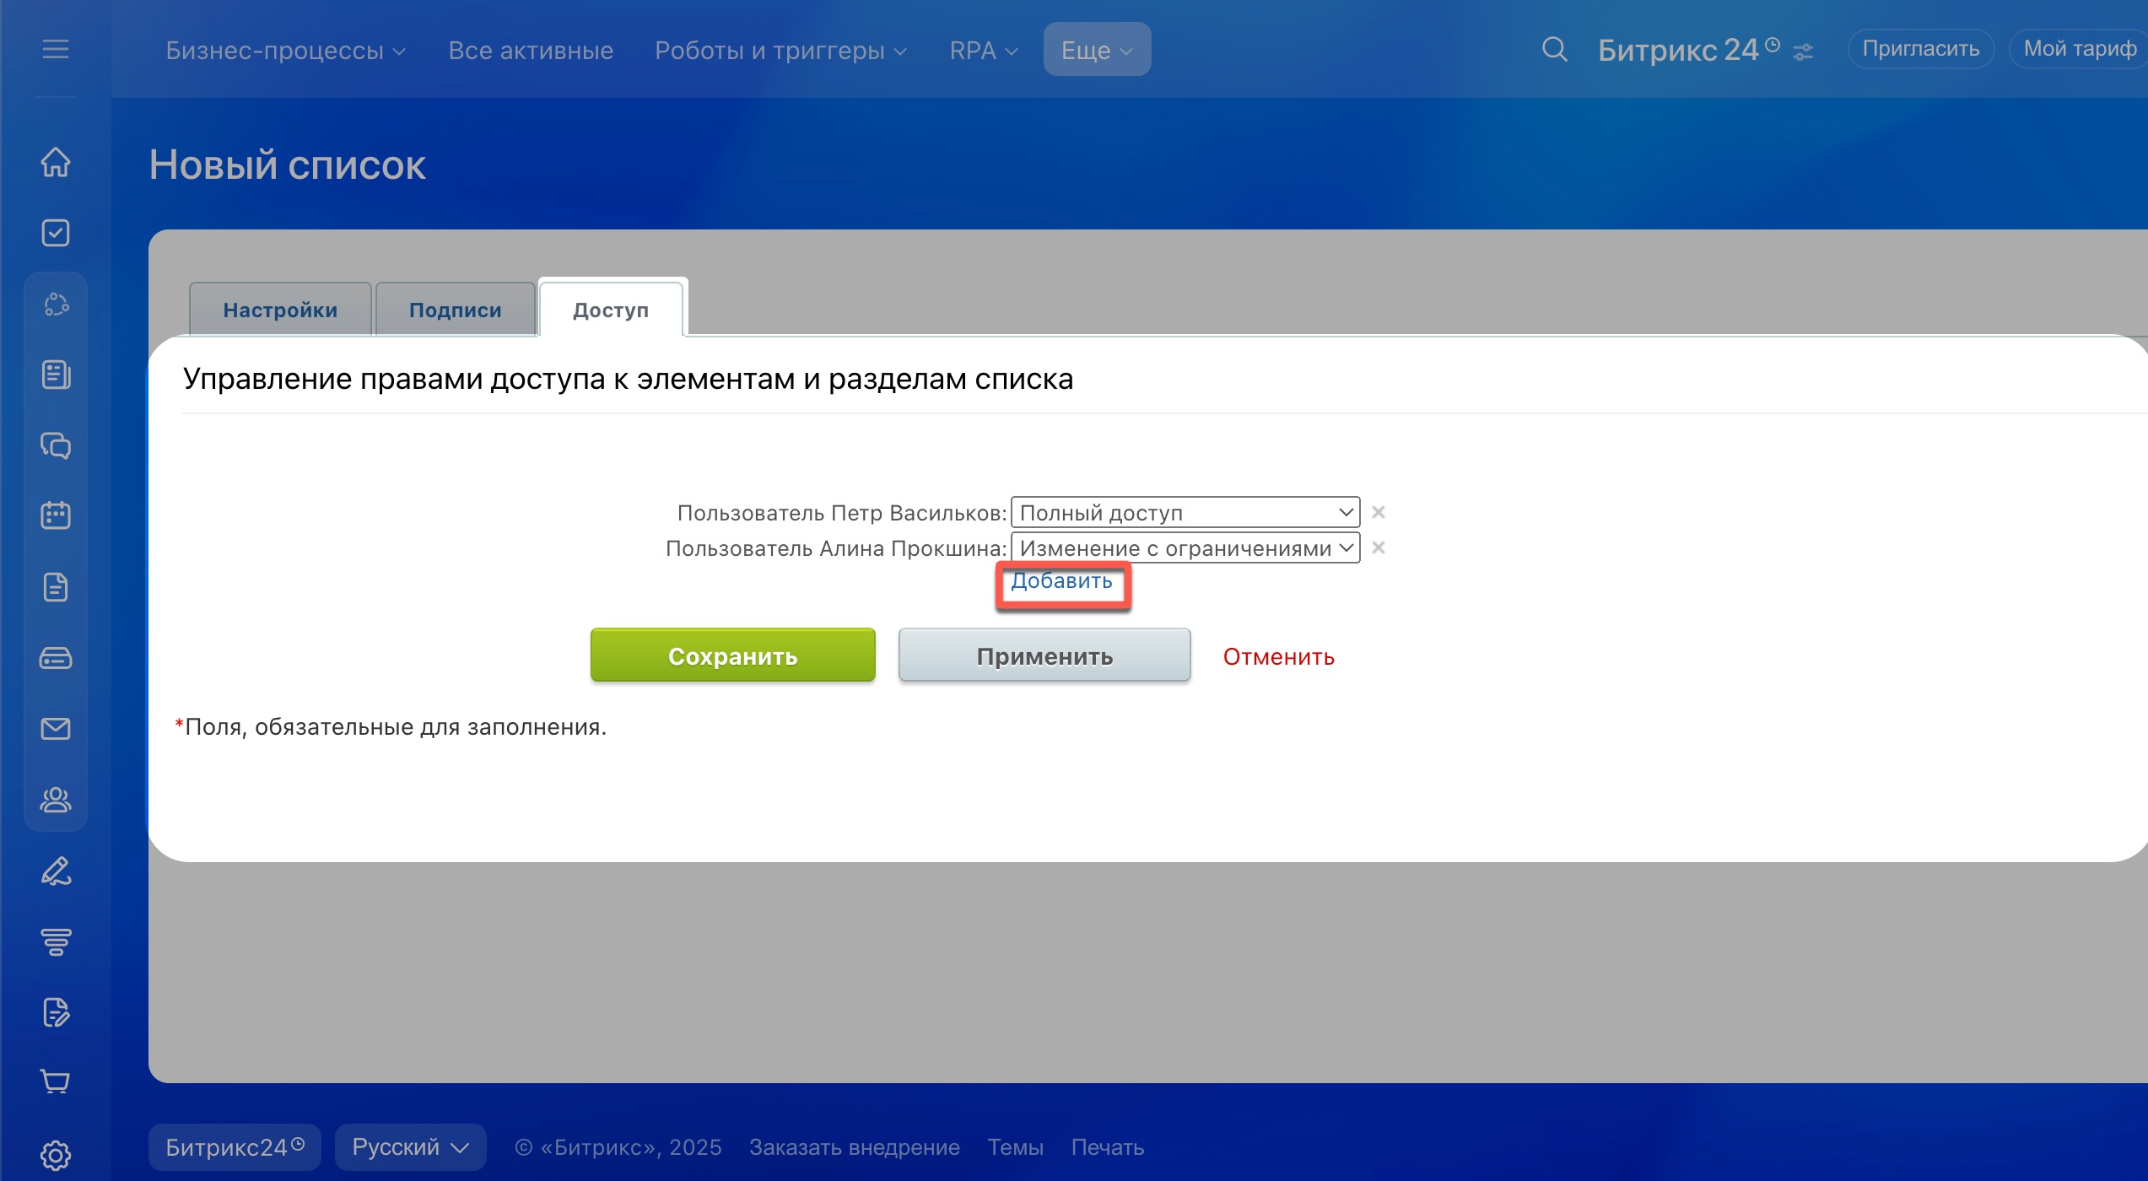The image size is (2148, 1181).
Task: Open Все активные menu item
Action: coord(531,51)
